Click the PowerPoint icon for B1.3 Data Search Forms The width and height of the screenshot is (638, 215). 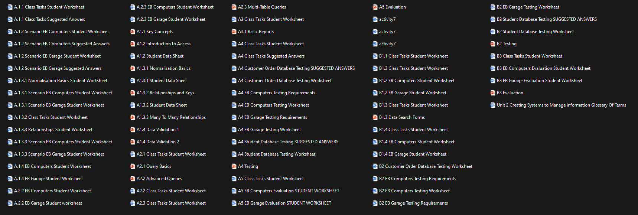click(x=375, y=117)
